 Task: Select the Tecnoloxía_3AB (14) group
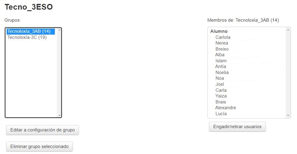(x=29, y=31)
